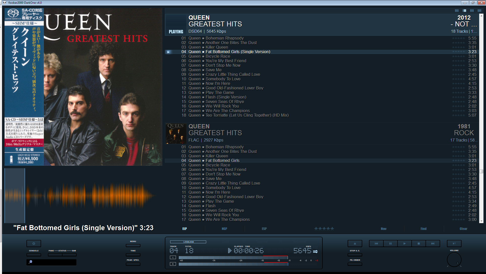The width and height of the screenshot is (486, 274).
Task: Click the Clear button
Action: 463,229
